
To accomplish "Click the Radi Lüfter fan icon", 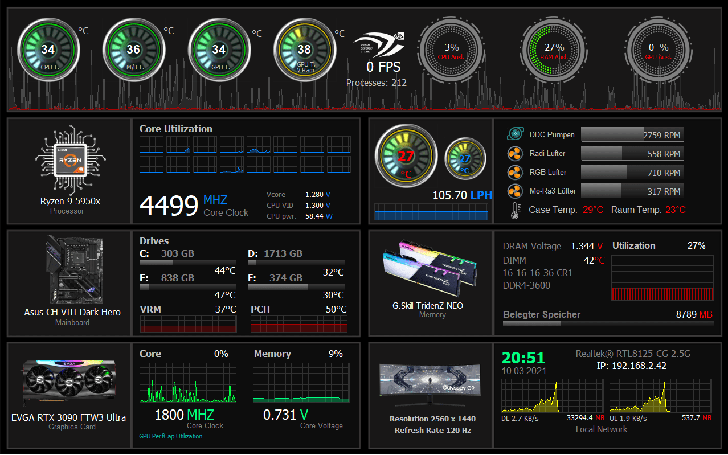I will [515, 153].
